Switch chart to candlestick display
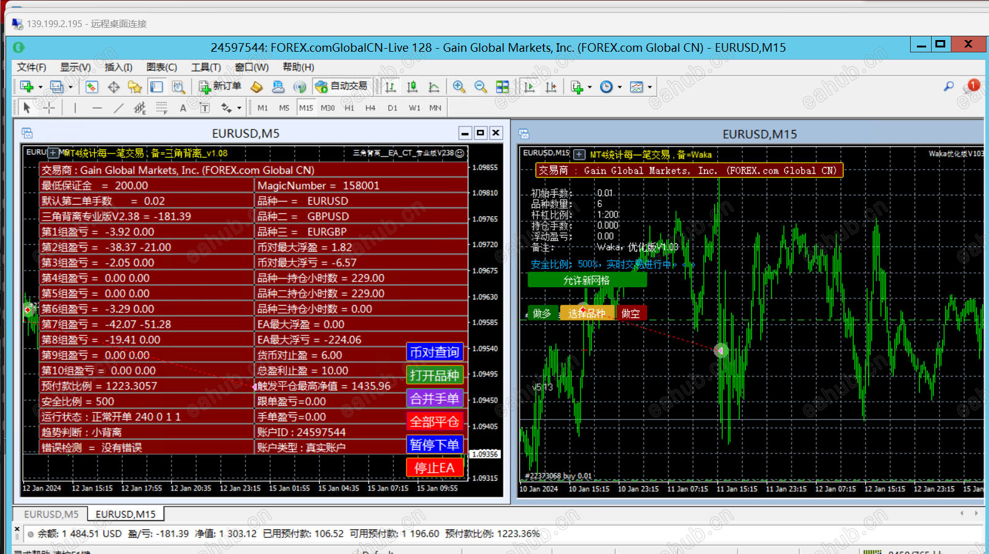Screen dimensions: 989x554 click(412, 87)
